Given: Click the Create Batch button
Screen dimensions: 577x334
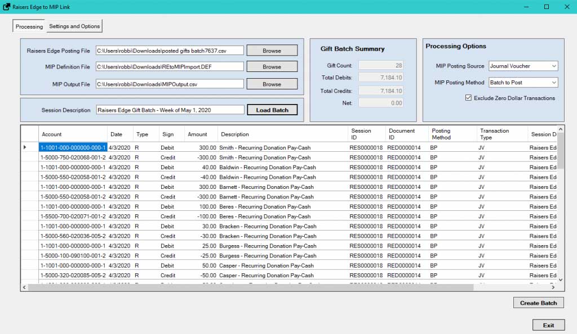Looking at the screenshot, I should (538, 303).
